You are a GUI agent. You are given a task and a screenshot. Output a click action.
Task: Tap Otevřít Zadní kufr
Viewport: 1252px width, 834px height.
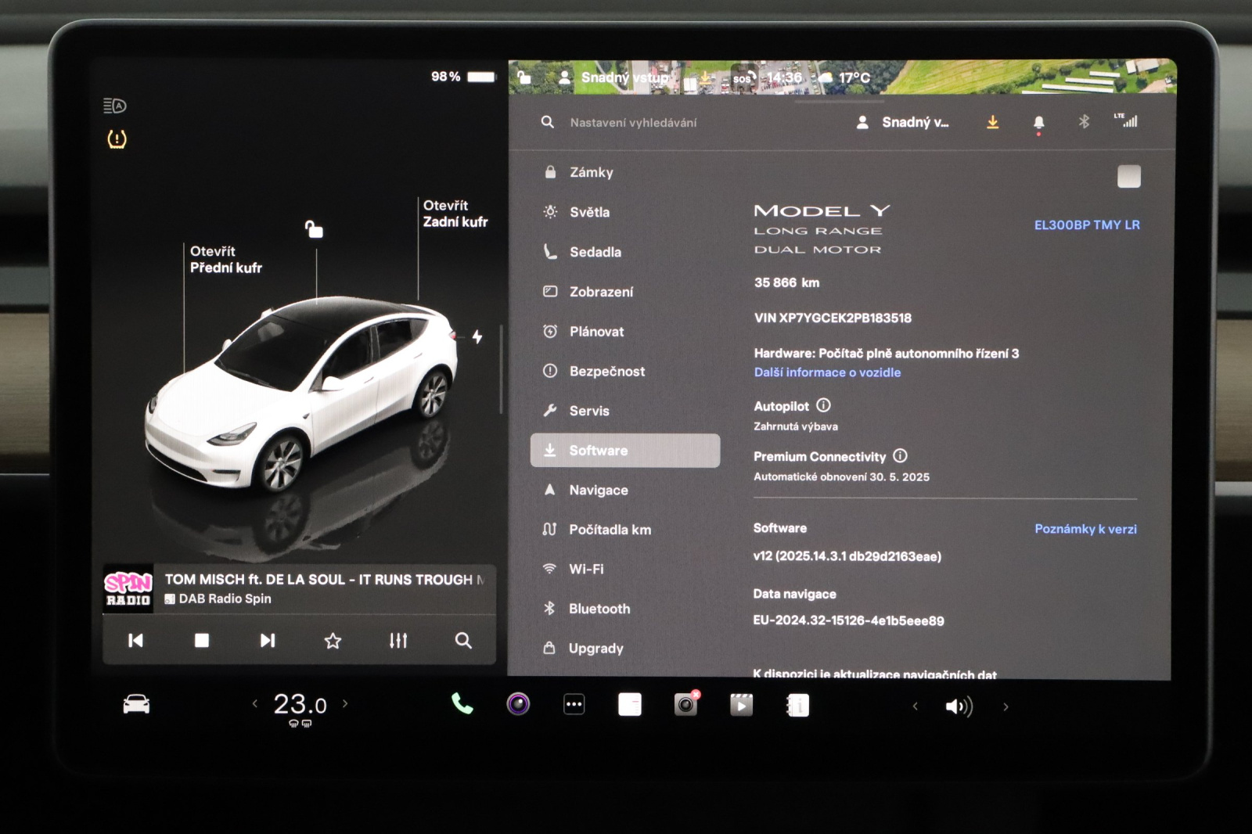pyautogui.click(x=455, y=214)
